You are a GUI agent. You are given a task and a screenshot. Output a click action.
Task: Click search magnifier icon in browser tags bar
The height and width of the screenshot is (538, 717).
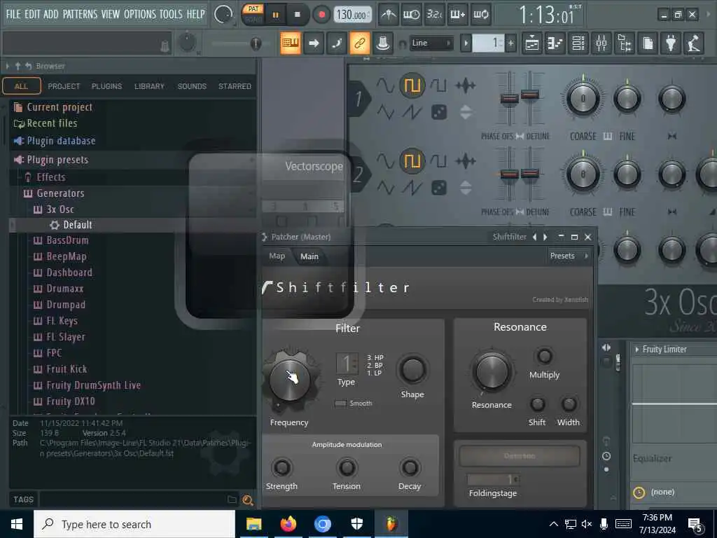tap(248, 500)
